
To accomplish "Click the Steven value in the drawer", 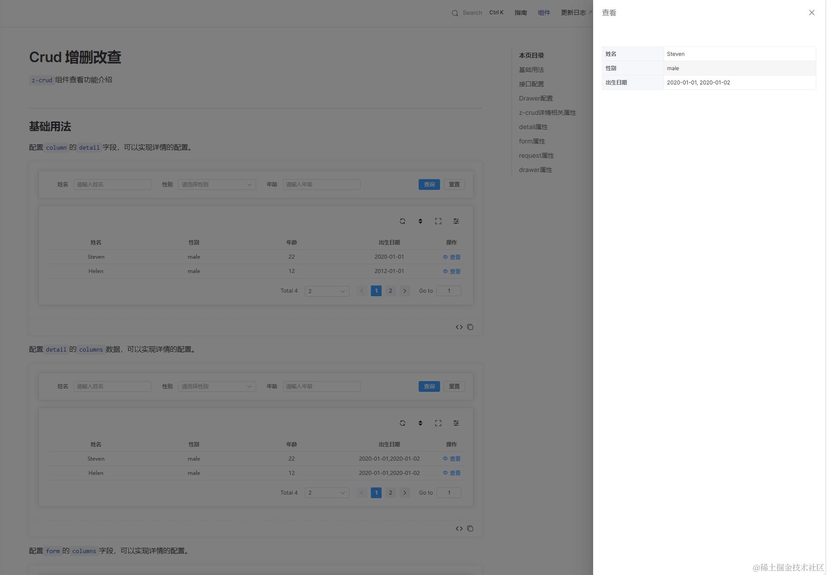I will [676, 54].
